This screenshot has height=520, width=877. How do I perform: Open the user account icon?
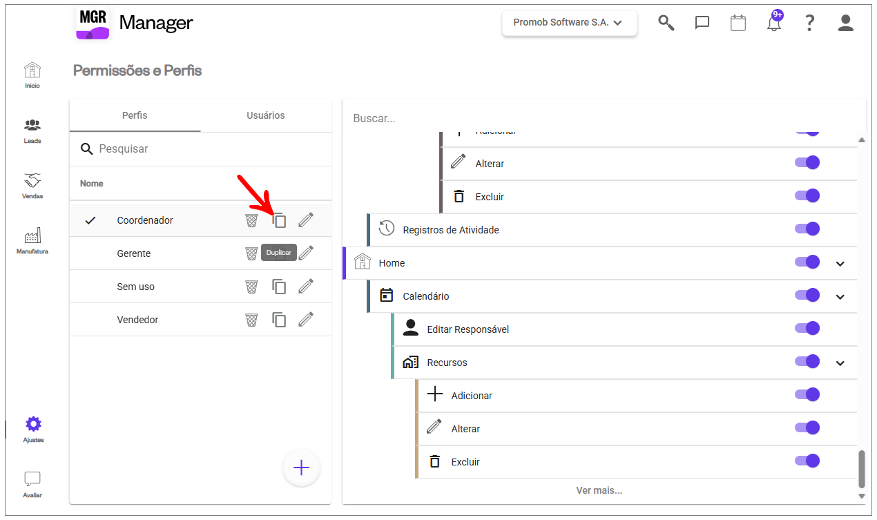click(x=846, y=23)
